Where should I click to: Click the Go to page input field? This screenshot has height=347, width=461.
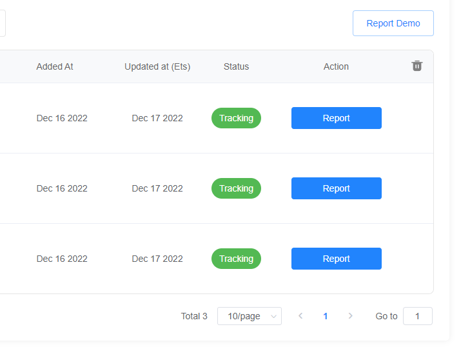(x=418, y=316)
